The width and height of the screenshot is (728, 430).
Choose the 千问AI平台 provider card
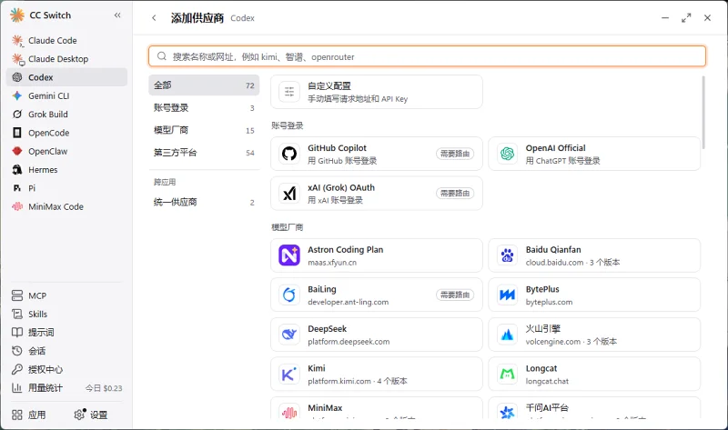tap(594, 408)
